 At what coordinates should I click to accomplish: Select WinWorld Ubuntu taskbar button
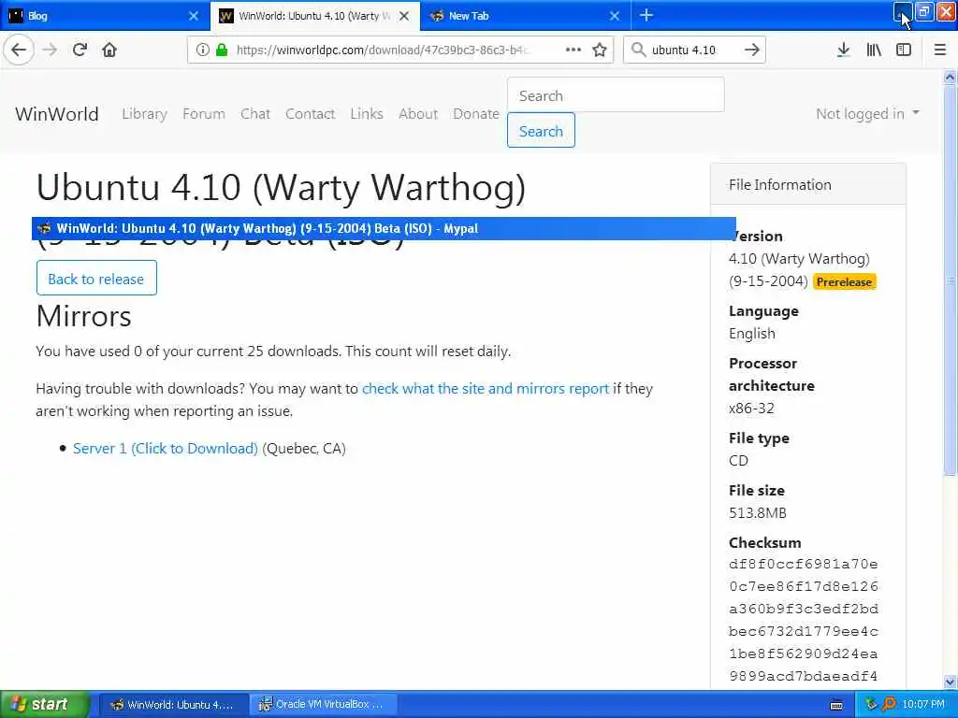coord(173,705)
